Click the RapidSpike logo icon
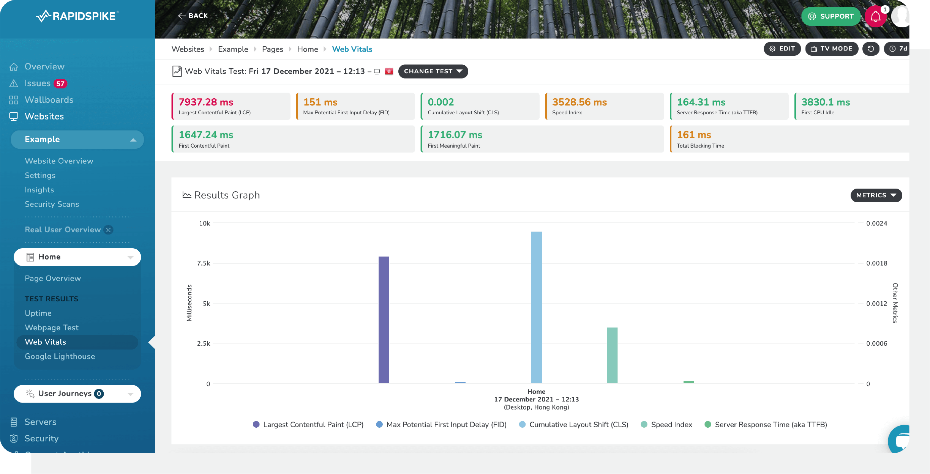 click(x=45, y=16)
